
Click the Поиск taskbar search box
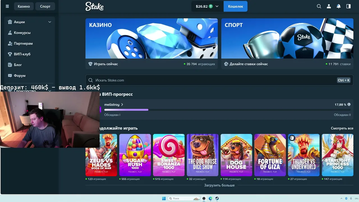(184, 198)
